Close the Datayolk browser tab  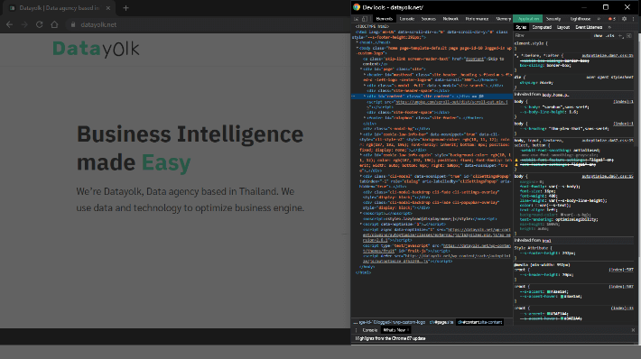108,8
